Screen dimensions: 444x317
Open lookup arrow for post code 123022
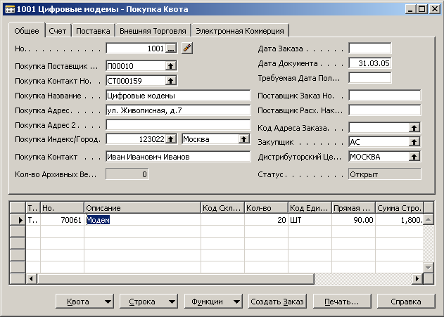click(x=171, y=139)
